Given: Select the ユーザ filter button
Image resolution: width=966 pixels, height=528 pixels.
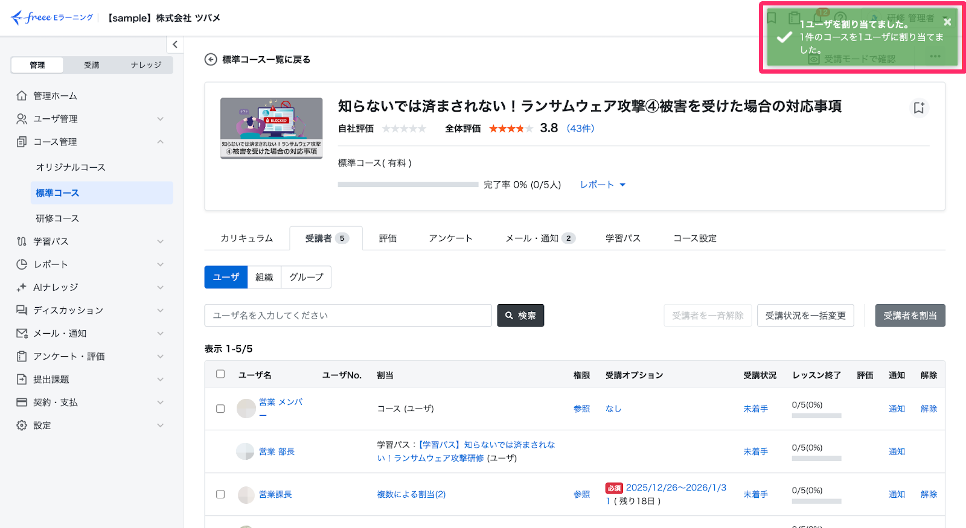Looking at the screenshot, I should click(226, 277).
